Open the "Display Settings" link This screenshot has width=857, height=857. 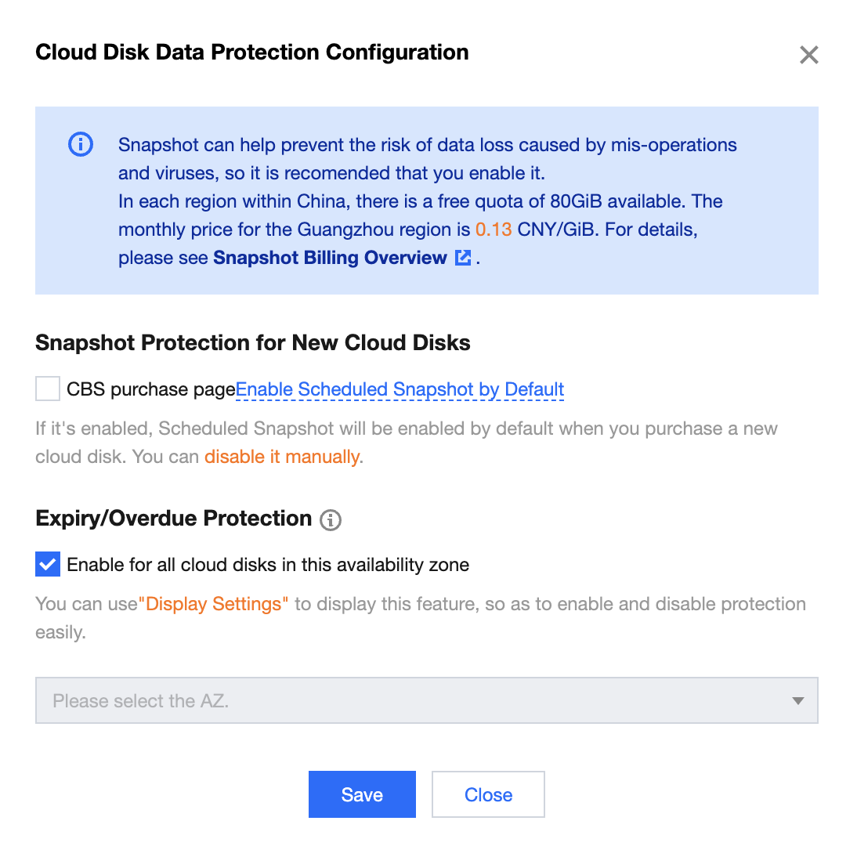[x=213, y=604]
